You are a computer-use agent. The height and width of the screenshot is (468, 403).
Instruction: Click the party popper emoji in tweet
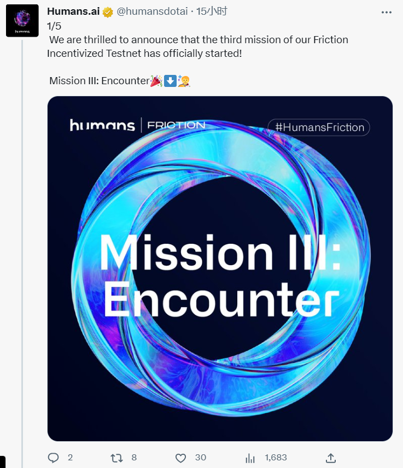tap(156, 81)
